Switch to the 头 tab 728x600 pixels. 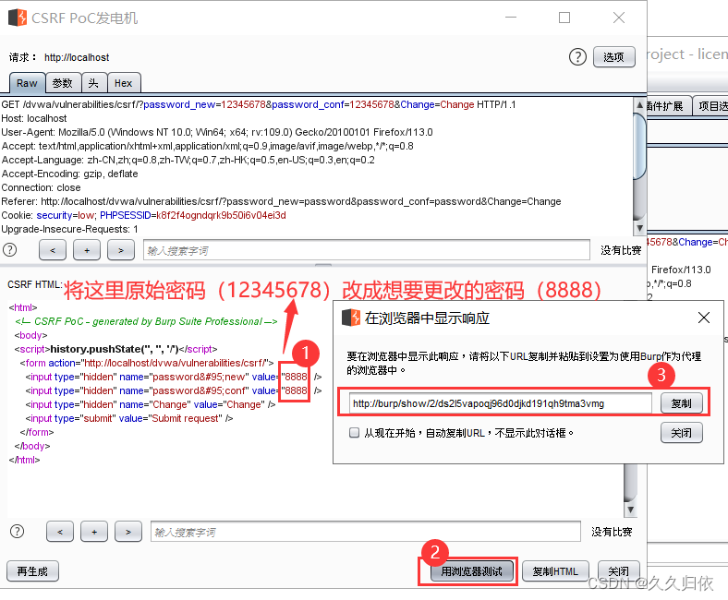pyautogui.click(x=93, y=83)
